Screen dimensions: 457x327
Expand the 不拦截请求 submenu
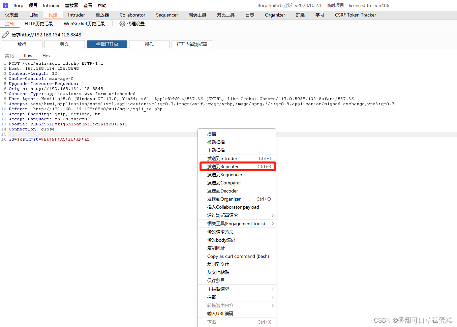click(237, 289)
